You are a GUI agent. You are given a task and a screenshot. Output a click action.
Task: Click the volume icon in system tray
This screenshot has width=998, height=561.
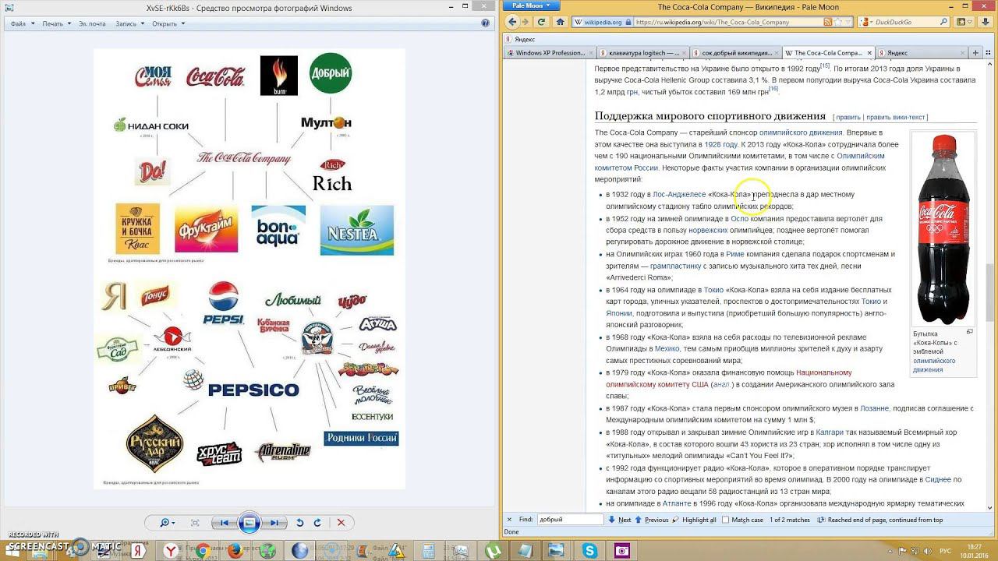pyautogui.click(x=929, y=551)
